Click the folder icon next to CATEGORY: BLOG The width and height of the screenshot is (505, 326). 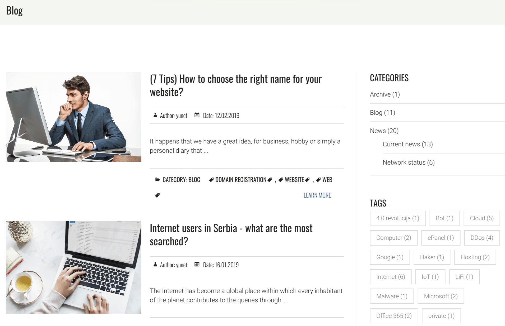tap(157, 180)
